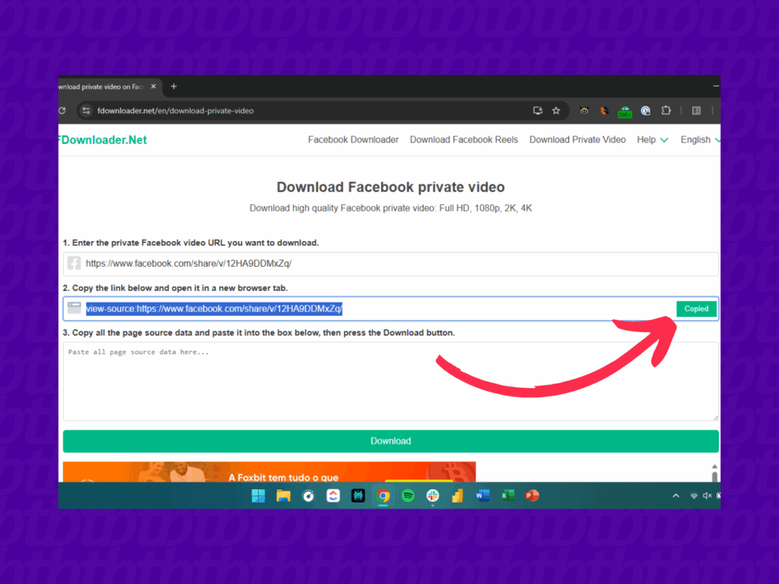Open the first extension icon beside the bookmark star

pyautogui.click(x=584, y=110)
